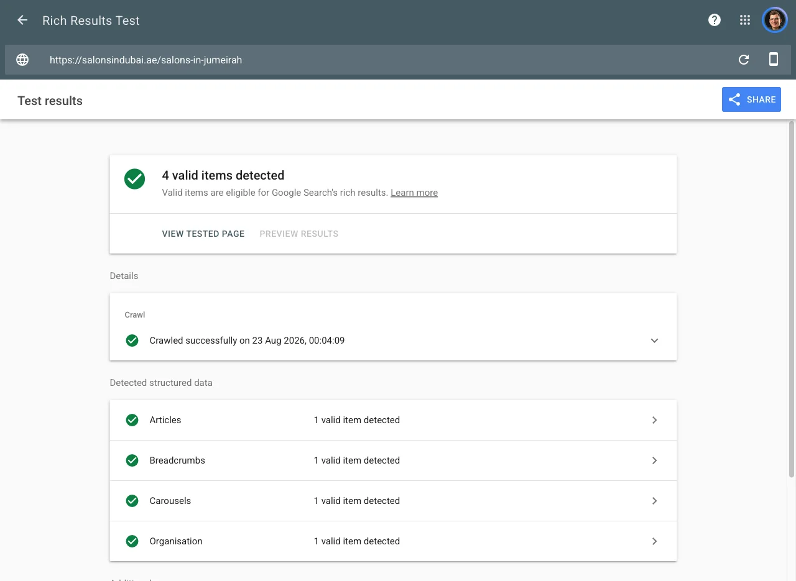The height and width of the screenshot is (581, 796).
Task: Click the Articles green check icon
Action: 132,420
